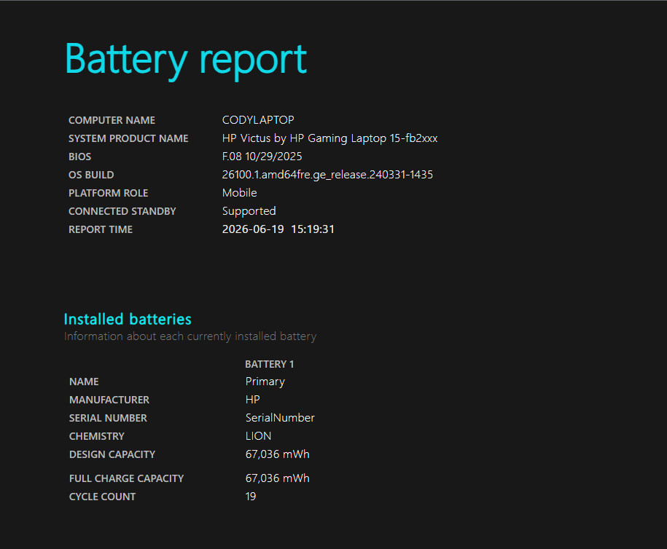
Task: Select the 'REPORT TIME' label
Action: coord(101,230)
